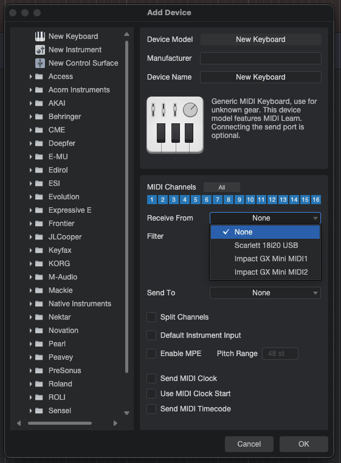The image size is (341, 463).
Task: Expand the Novation folder
Action: tap(31, 331)
